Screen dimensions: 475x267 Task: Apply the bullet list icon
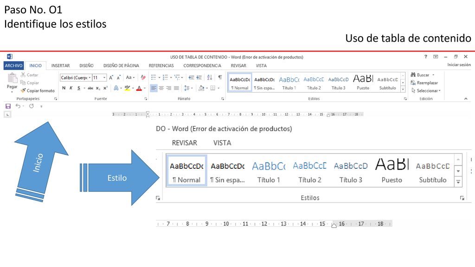154,77
